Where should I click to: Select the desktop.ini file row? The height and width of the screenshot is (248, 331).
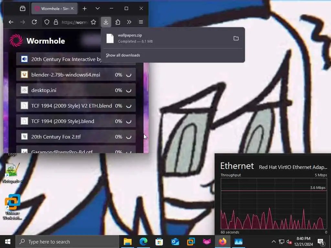pos(76,90)
